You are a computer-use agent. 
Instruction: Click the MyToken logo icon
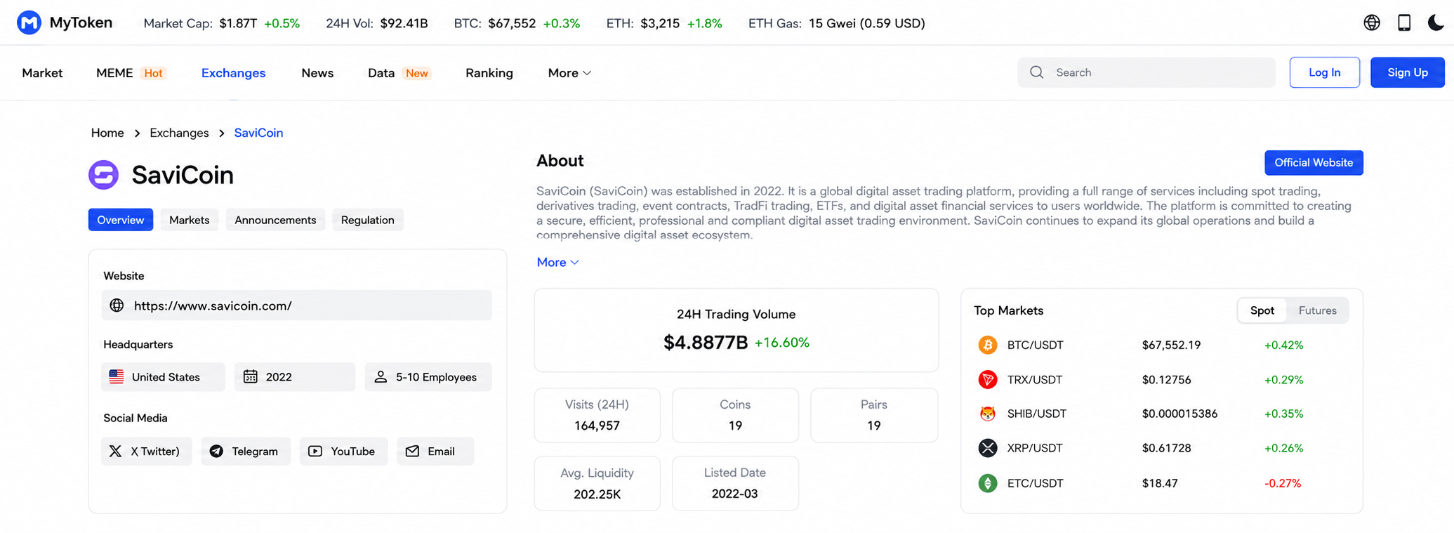point(29,22)
